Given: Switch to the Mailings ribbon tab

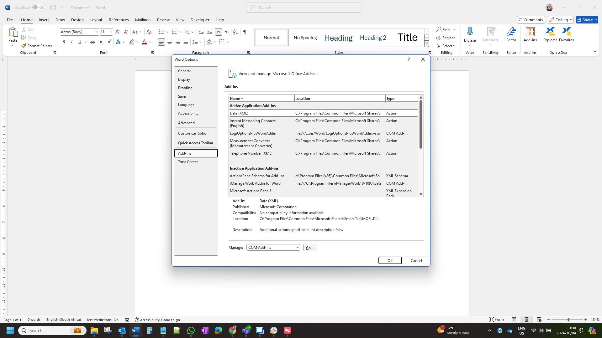Looking at the screenshot, I should pyautogui.click(x=143, y=20).
